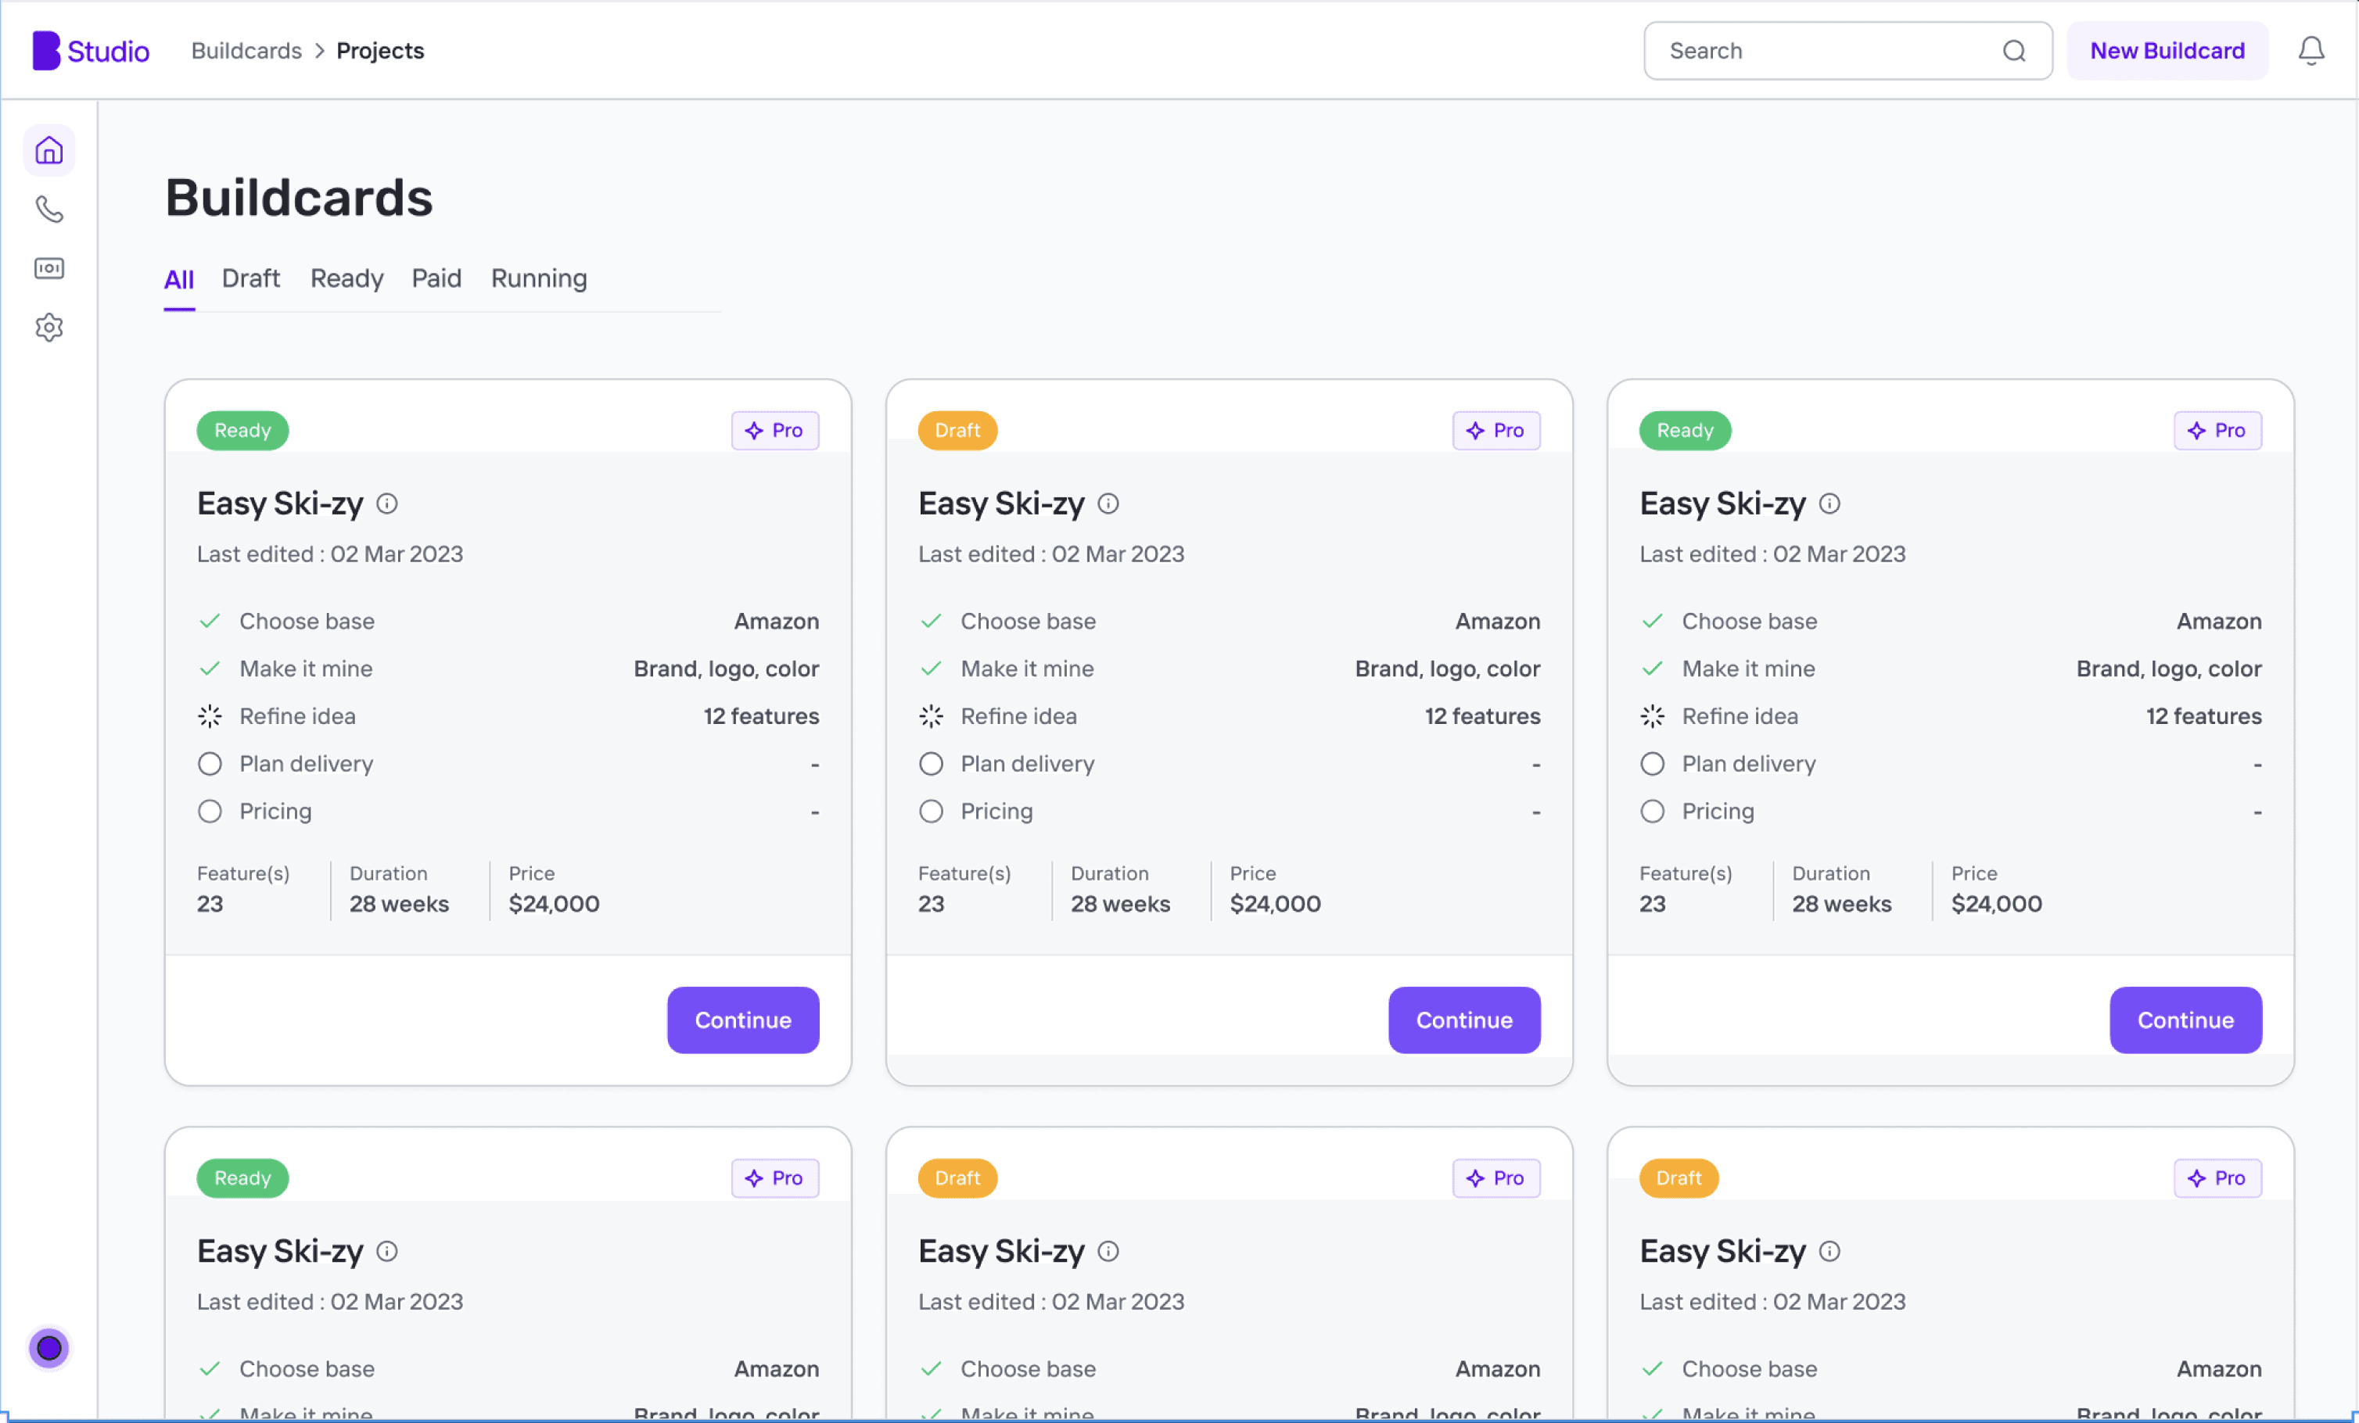The width and height of the screenshot is (2359, 1423).
Task: Click the '$24,000' price on top-left card
Action: pos(555,903)
